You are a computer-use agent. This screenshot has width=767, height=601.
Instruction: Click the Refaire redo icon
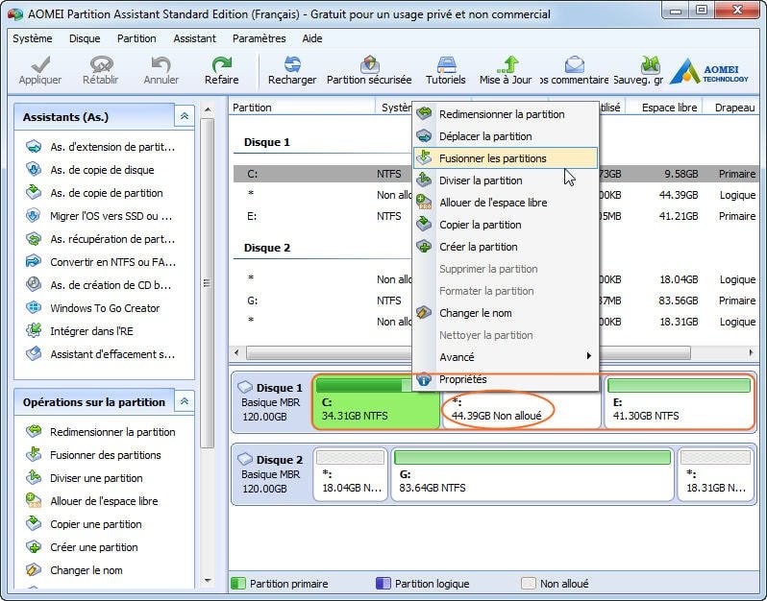click(x=222, y=64)
